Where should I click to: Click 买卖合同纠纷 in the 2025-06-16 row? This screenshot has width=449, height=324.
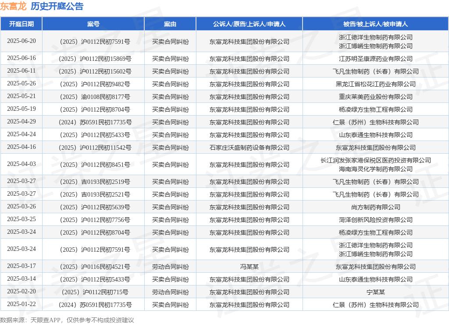(170, 59)
